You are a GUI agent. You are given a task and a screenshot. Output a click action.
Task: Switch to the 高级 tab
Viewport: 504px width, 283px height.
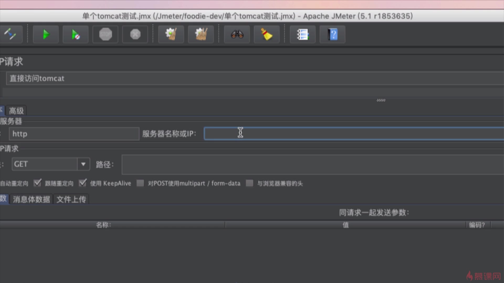(x=16, y=111)
